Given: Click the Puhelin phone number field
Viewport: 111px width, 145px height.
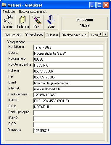Looking at the screenshot, I should click(x=68, y=71).
